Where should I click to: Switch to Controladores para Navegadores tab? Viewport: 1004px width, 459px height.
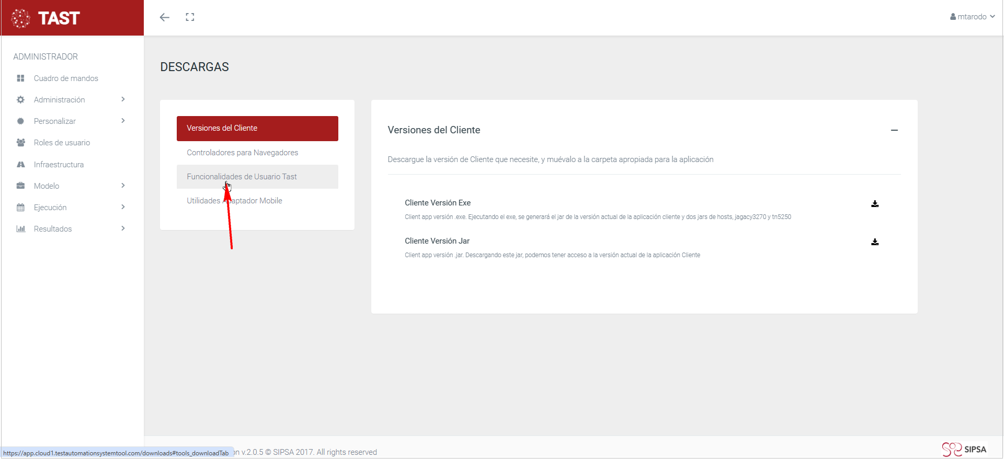click(x=242, y=153)
